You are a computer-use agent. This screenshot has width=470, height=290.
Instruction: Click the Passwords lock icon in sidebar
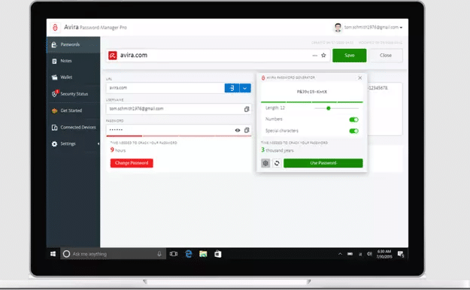pyautogui.click(x=54, y=44)
